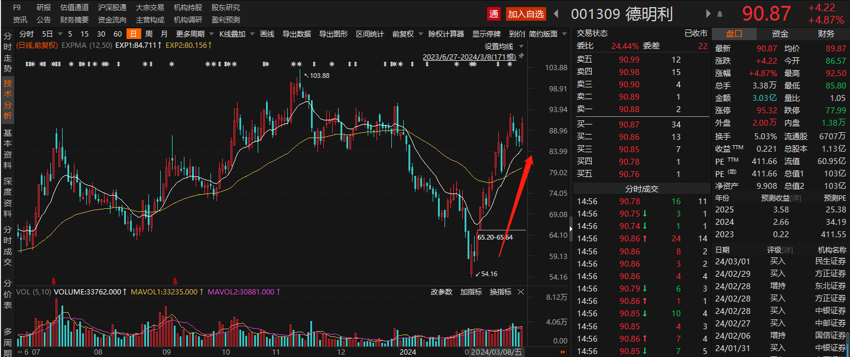The width and height of the screenshot is (850, 357).
Task: Click 加入自选 button
Action: 526,14
